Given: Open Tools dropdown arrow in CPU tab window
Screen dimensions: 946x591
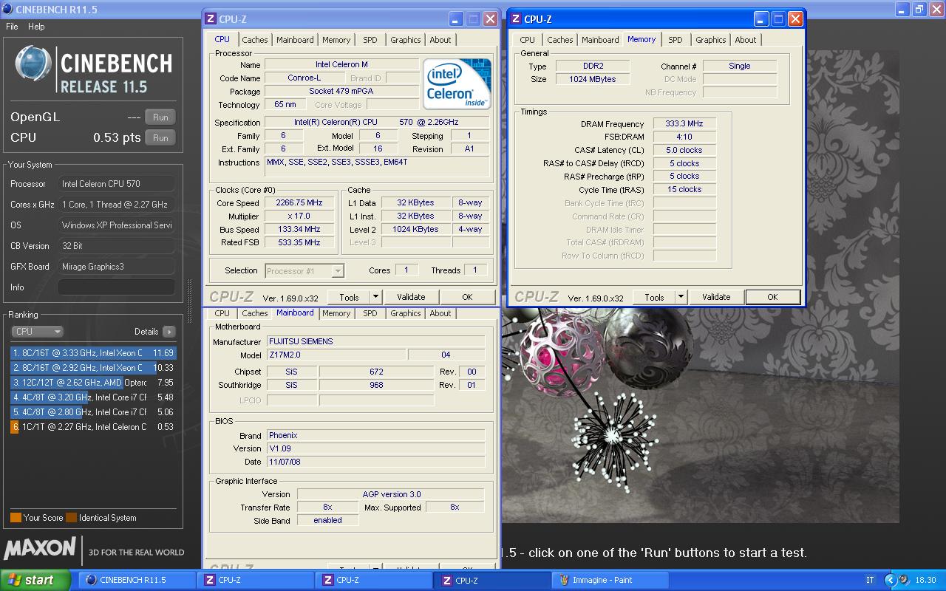Looking at the screenshot, I should click(375, 297).
